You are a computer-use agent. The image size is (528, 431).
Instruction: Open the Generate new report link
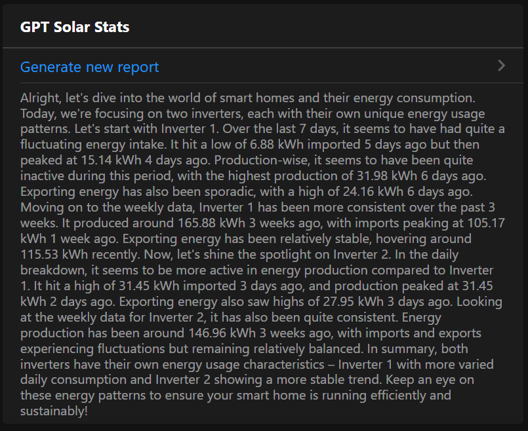click(x=90, y=67)
